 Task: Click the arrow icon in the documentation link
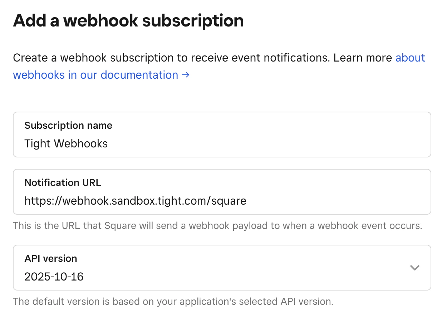coord(186,75)
